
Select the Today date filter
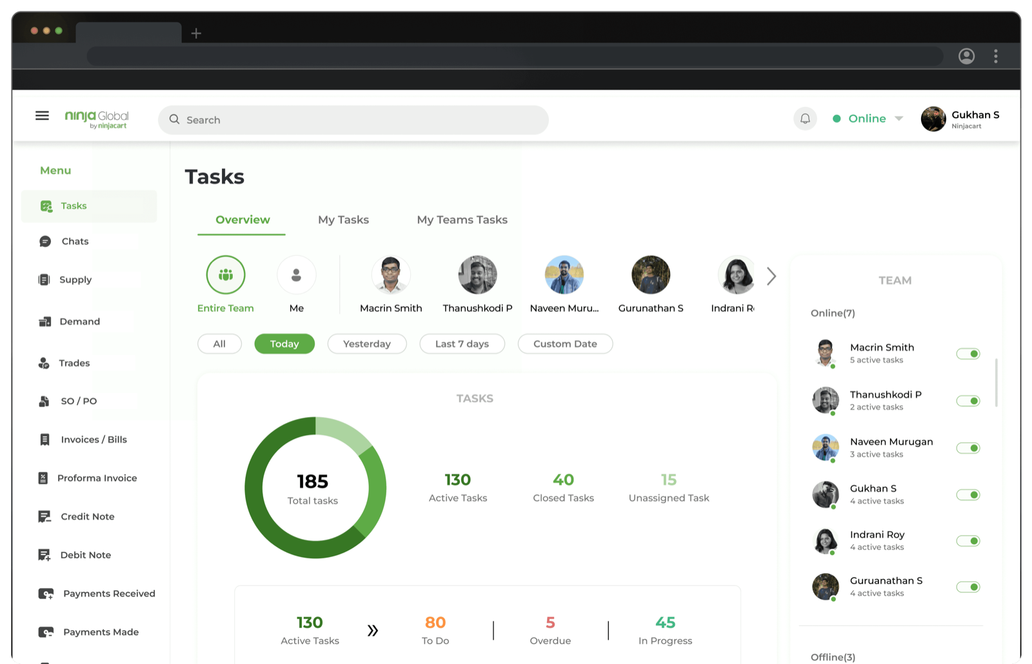284,344
